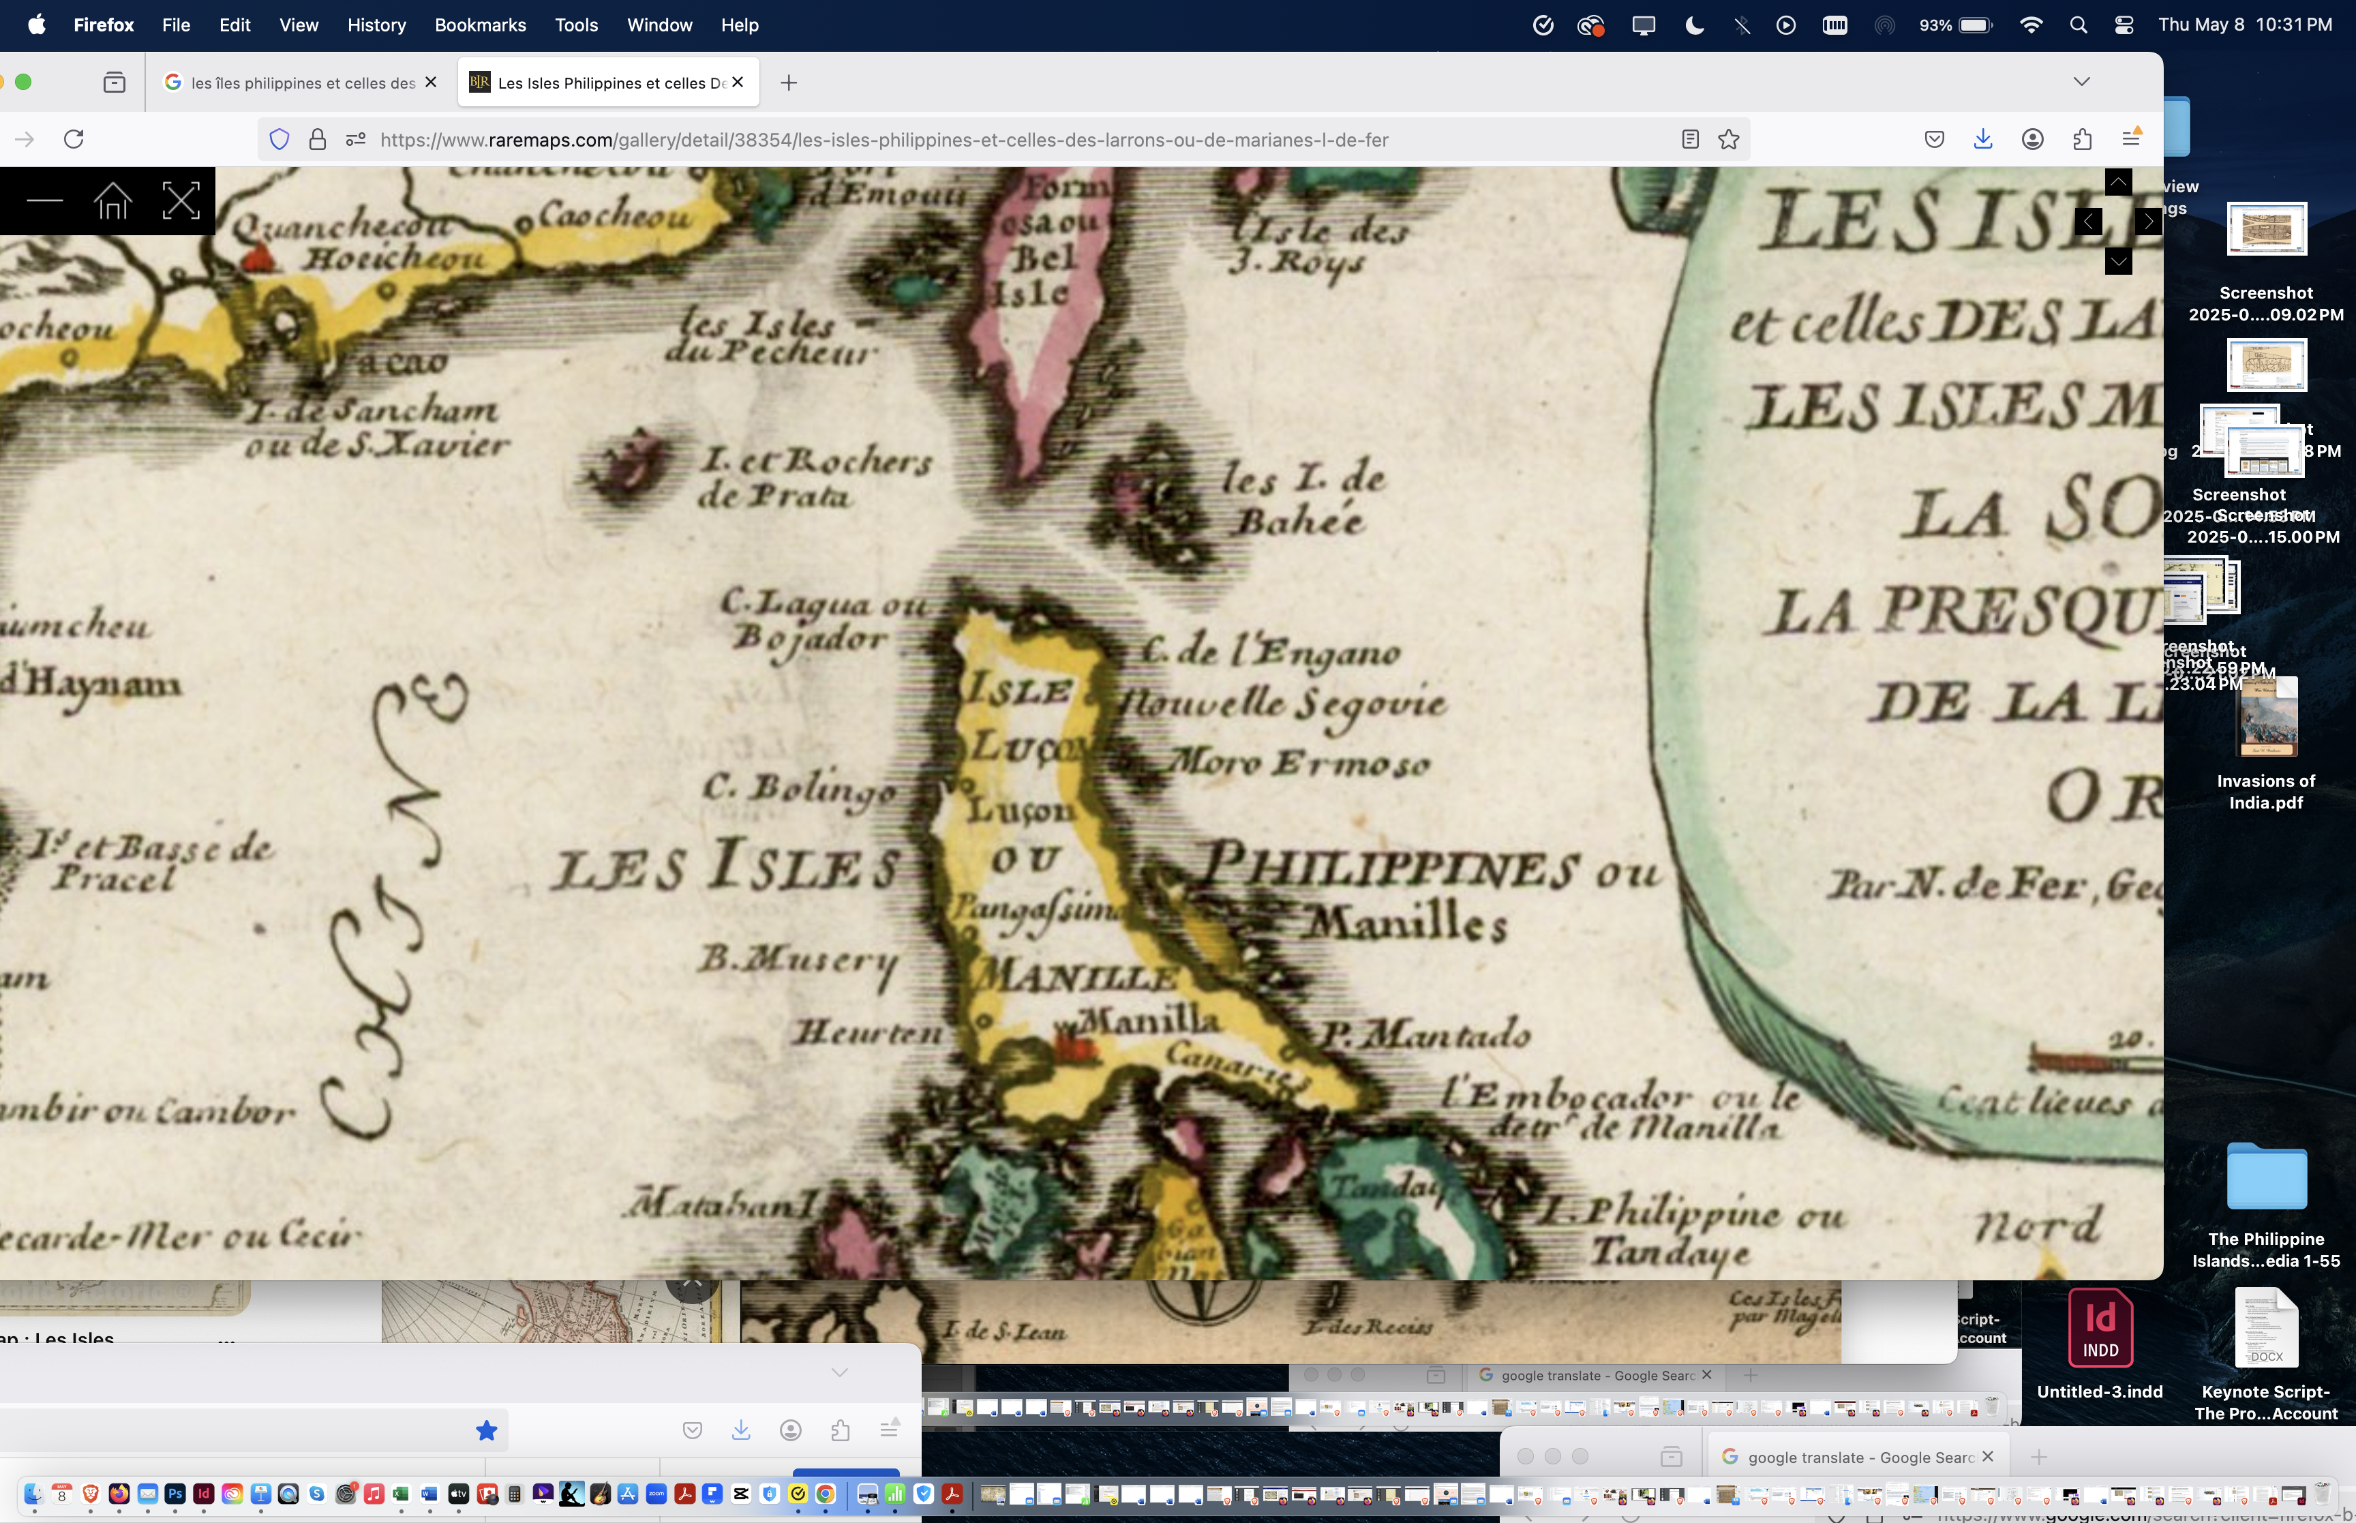Add new tab in bottom-right background window
The width and height of the screenshot is (2356, 1523).
tap(2038, 1457)
